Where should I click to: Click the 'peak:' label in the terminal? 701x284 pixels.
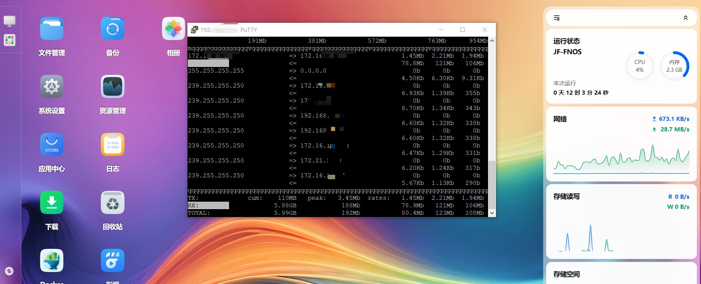[x=317, y=198]
